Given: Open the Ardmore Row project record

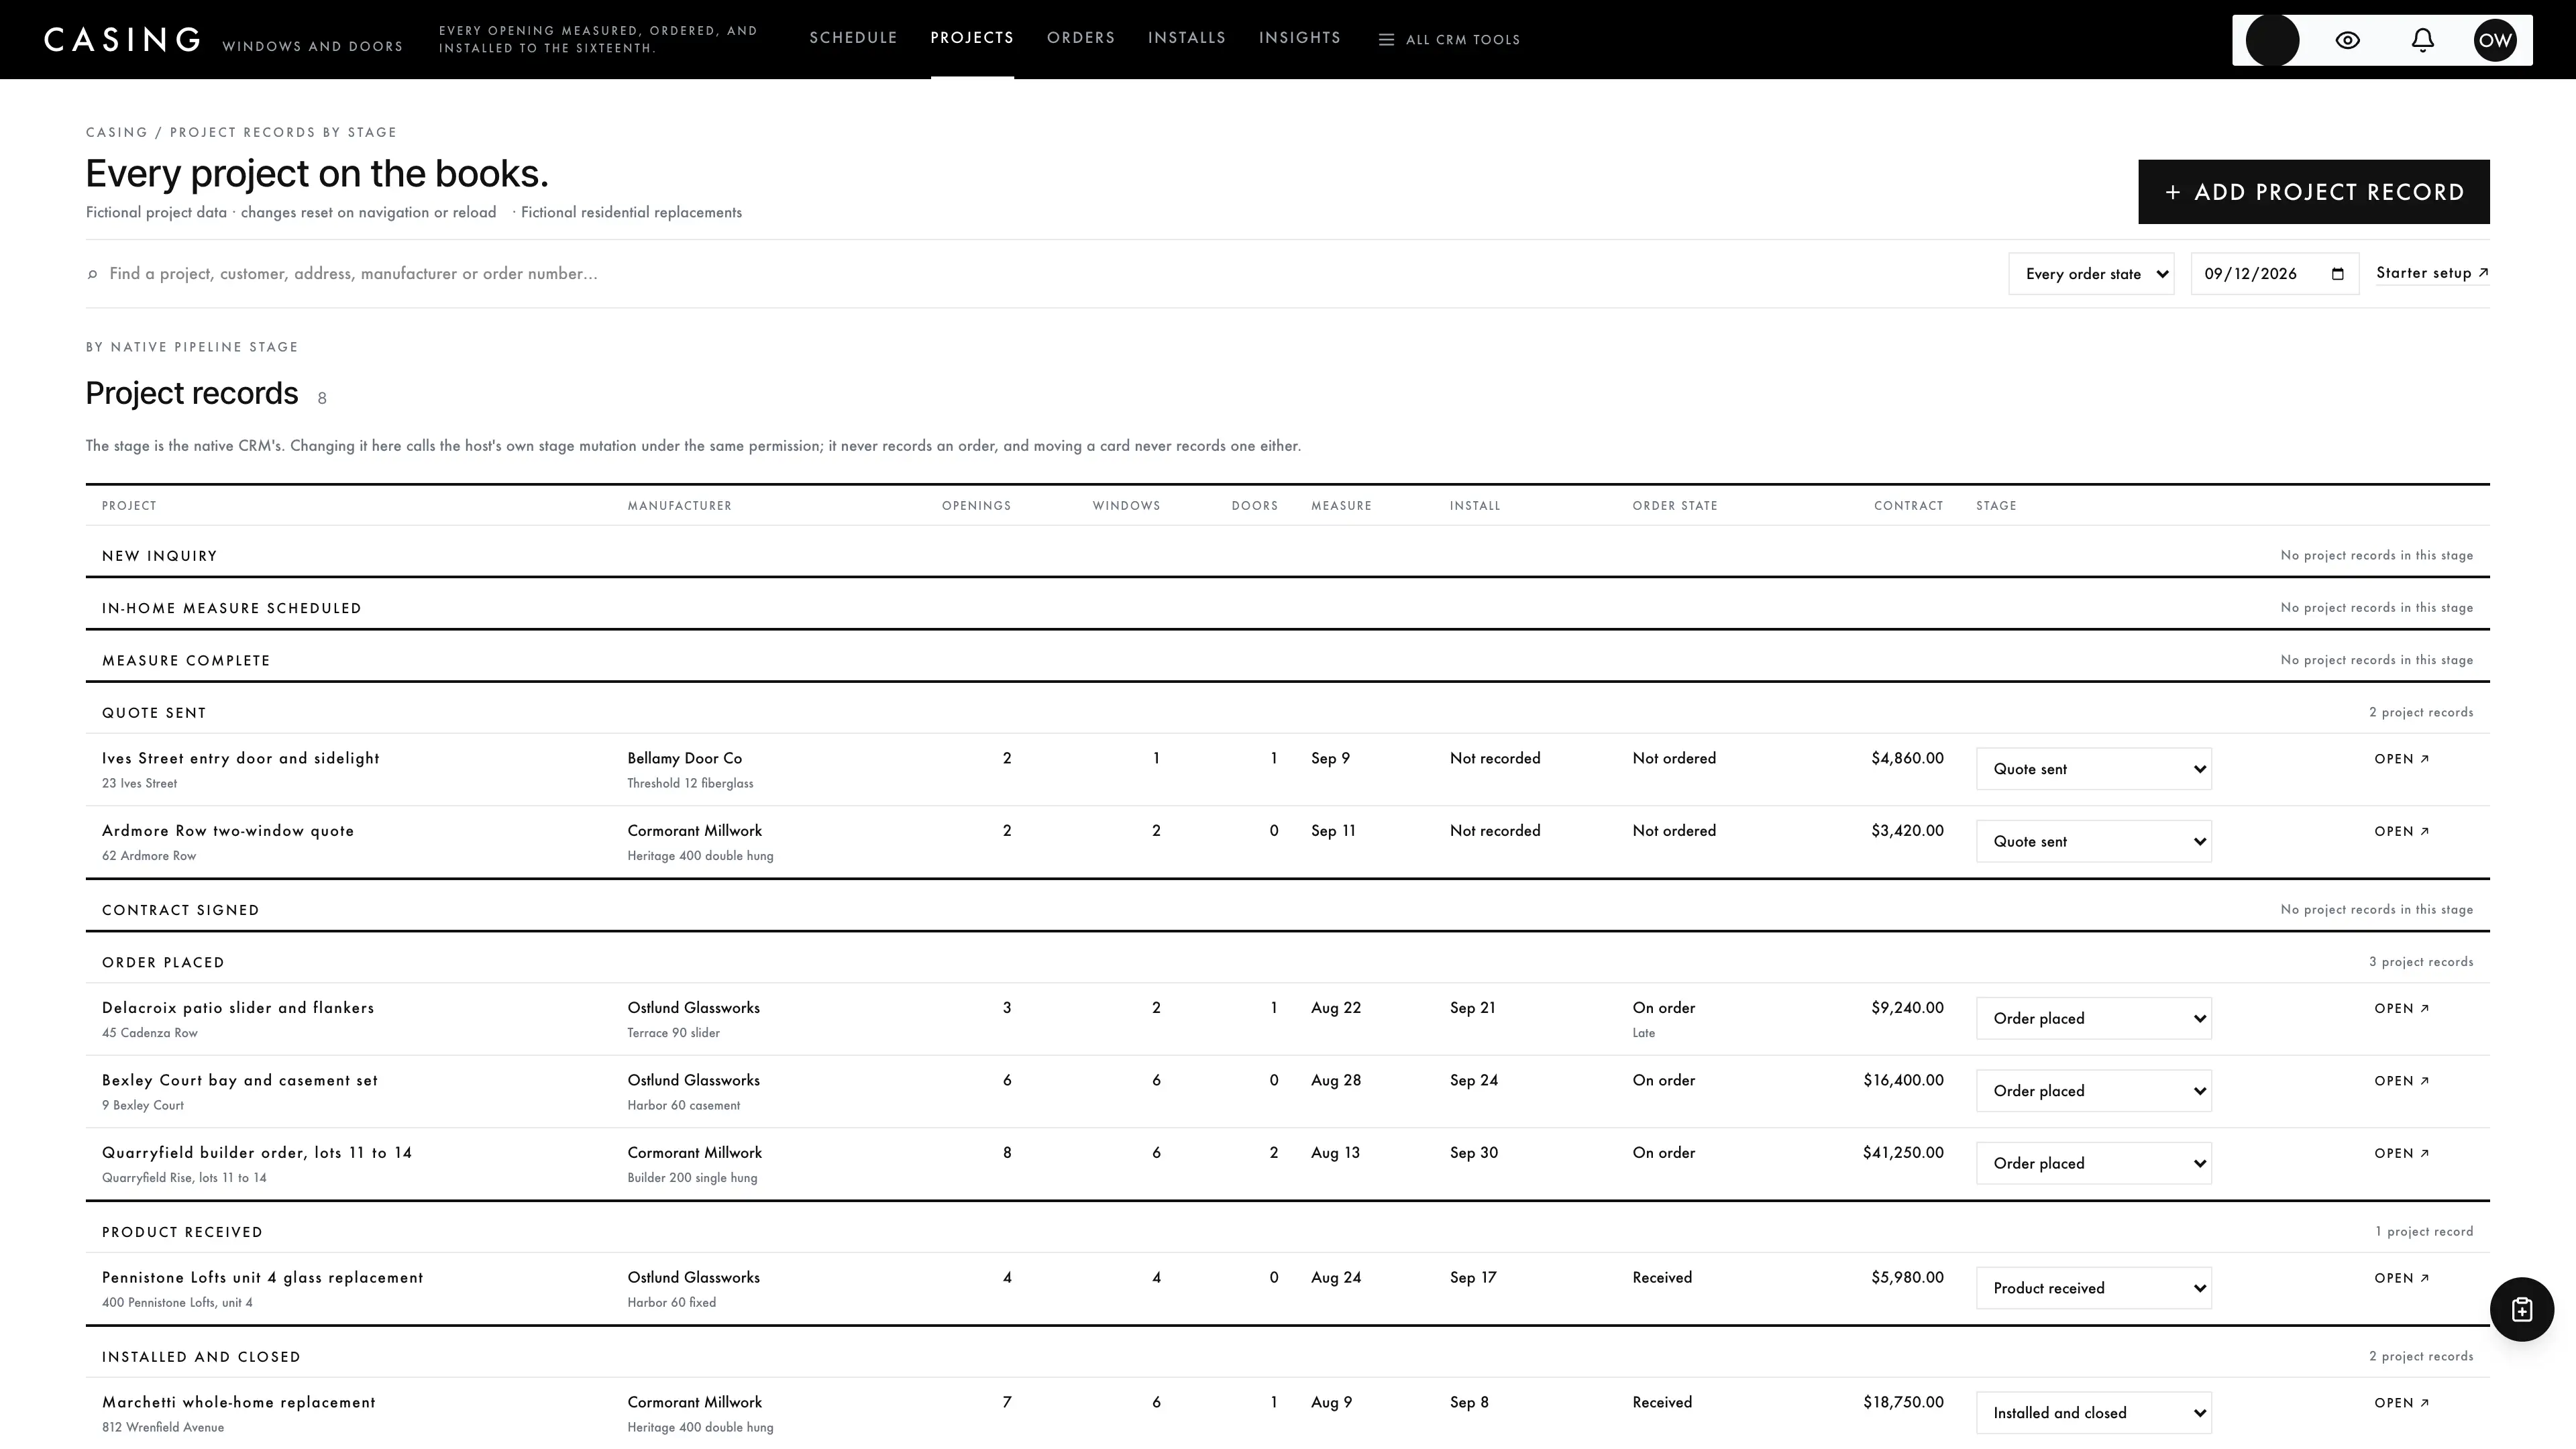Looking at the screenshot, I should tap(2401, 832).
